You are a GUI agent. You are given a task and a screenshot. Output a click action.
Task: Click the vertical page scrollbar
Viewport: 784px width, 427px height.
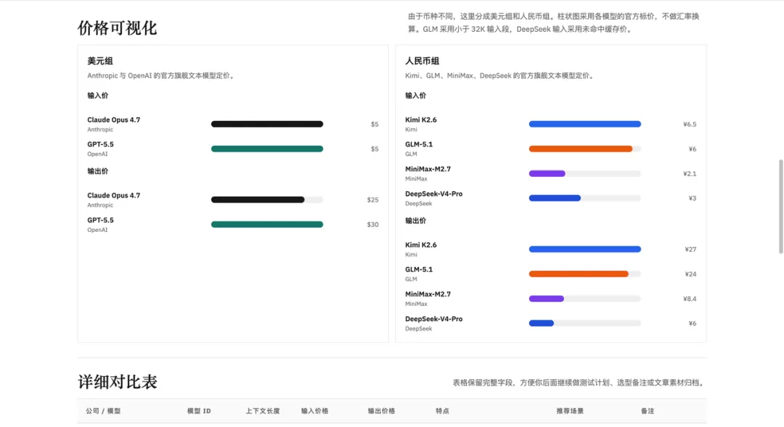click(780, 207)
